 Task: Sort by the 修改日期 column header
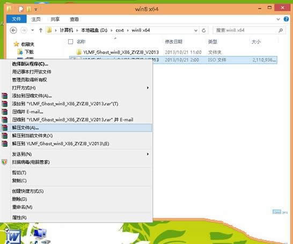(x=173, y=41)
